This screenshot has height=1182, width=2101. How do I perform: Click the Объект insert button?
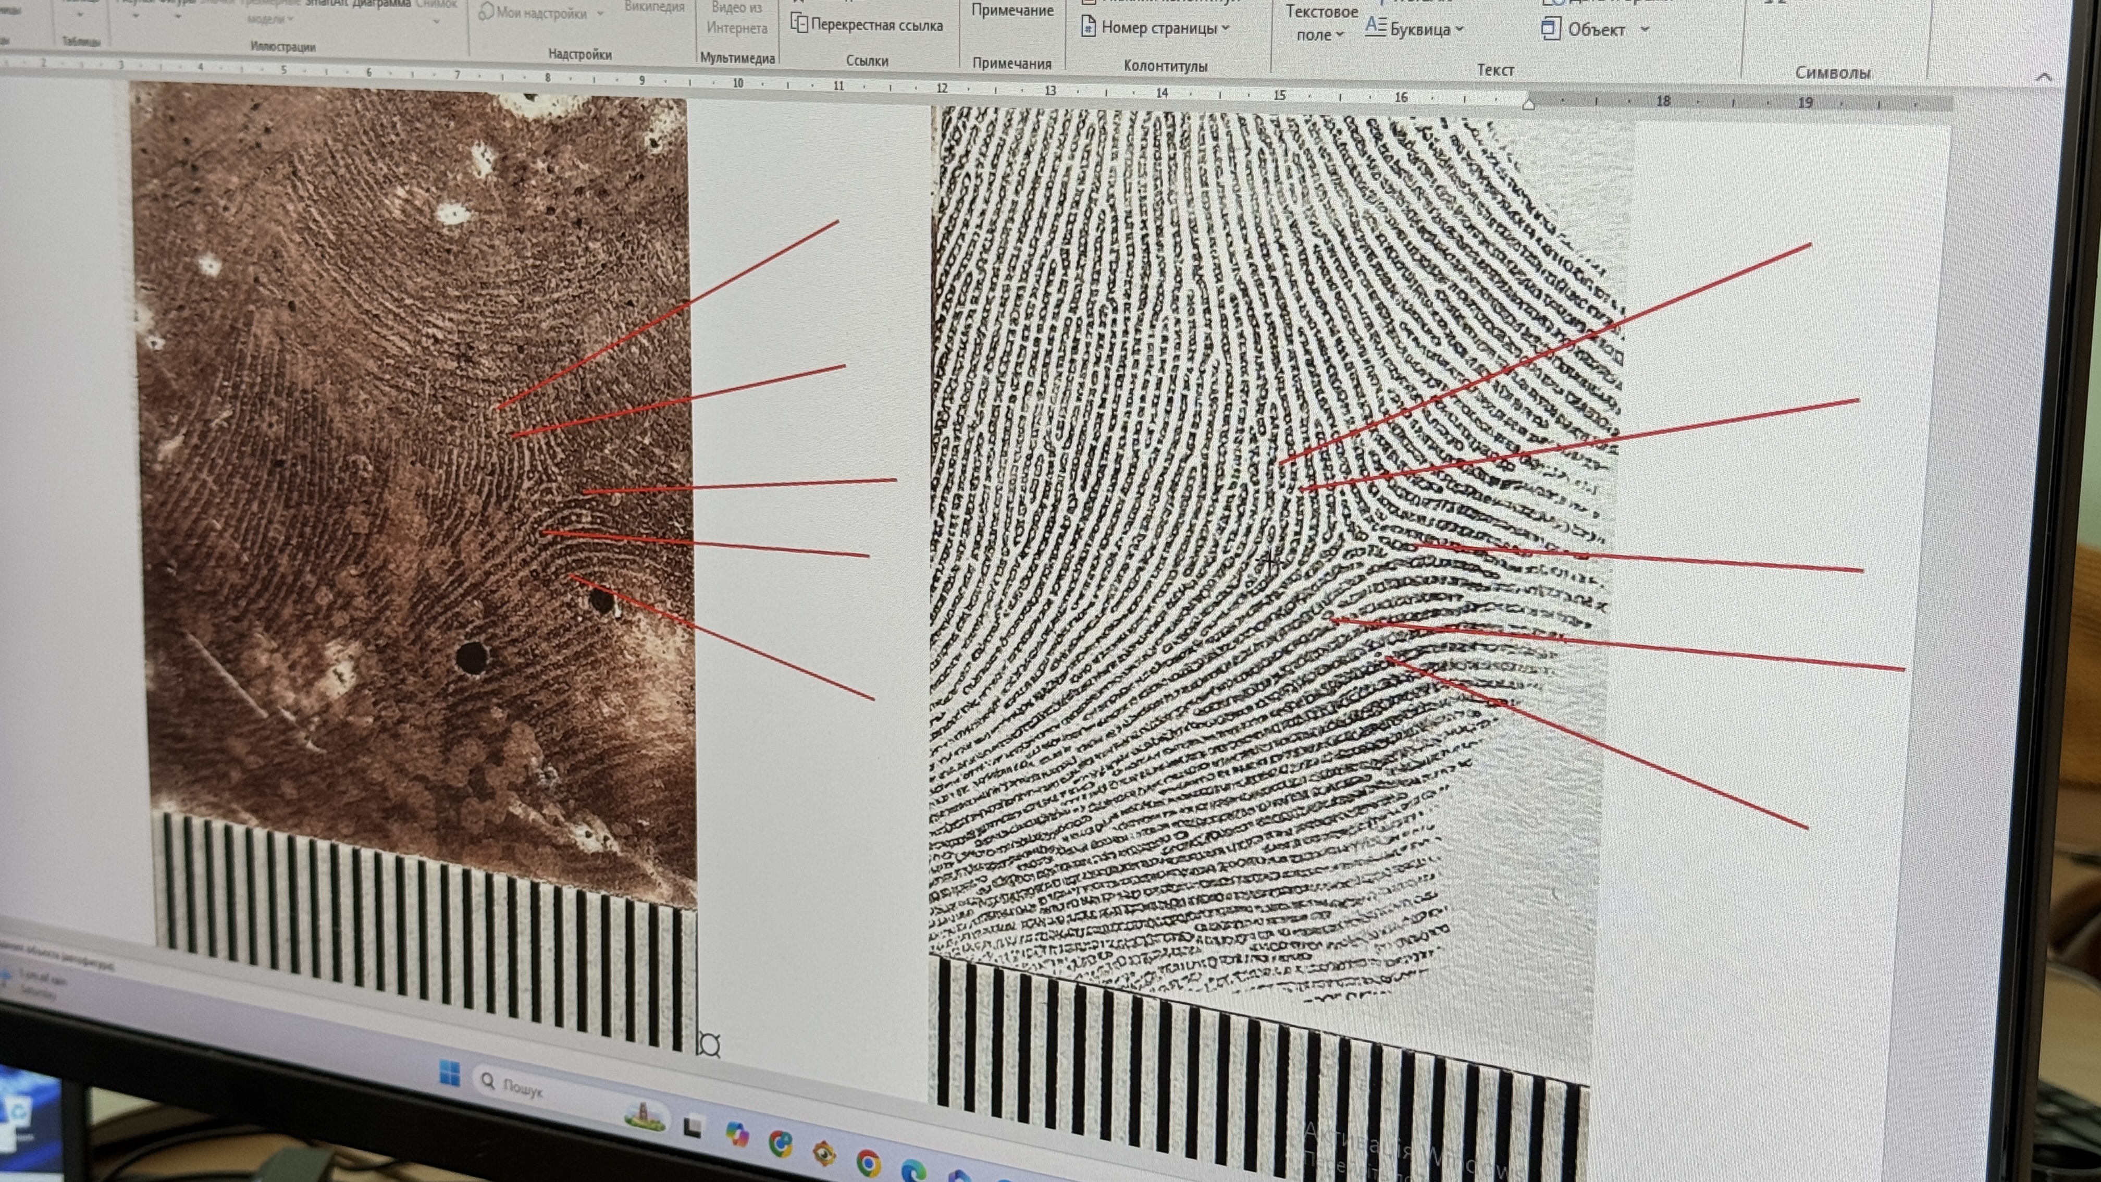pyautogui.click(x=1583, y=29)
